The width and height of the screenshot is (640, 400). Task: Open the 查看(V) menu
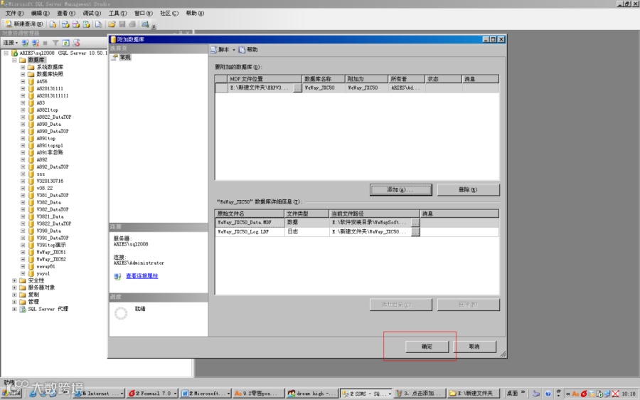coord(65,13)
